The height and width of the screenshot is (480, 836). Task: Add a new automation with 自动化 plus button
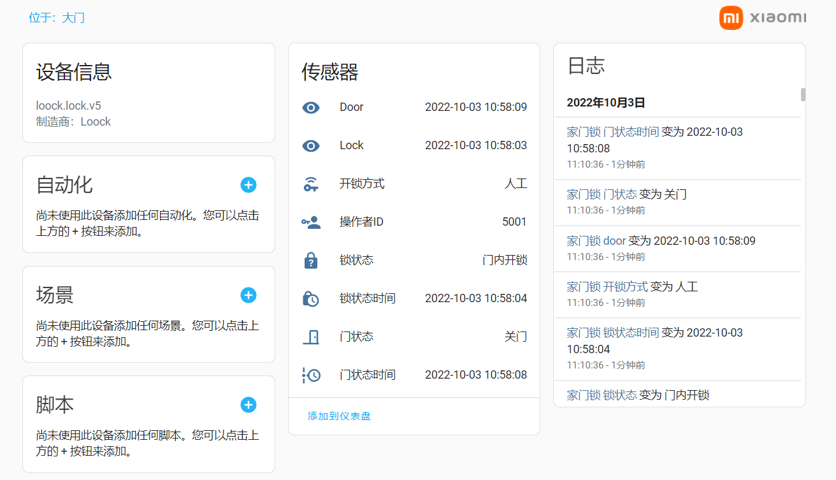click(249, 185)
